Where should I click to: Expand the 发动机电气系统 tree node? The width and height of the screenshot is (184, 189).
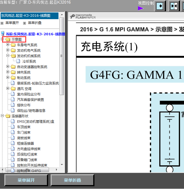point(8,50)
